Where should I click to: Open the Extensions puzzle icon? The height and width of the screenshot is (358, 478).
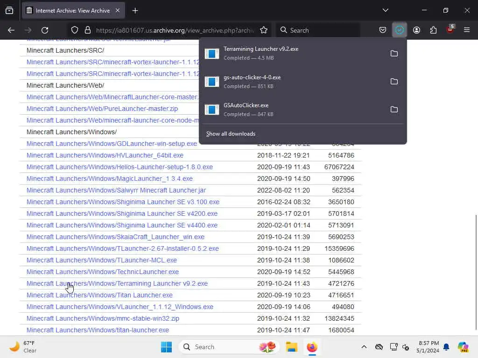coord(433,30)
